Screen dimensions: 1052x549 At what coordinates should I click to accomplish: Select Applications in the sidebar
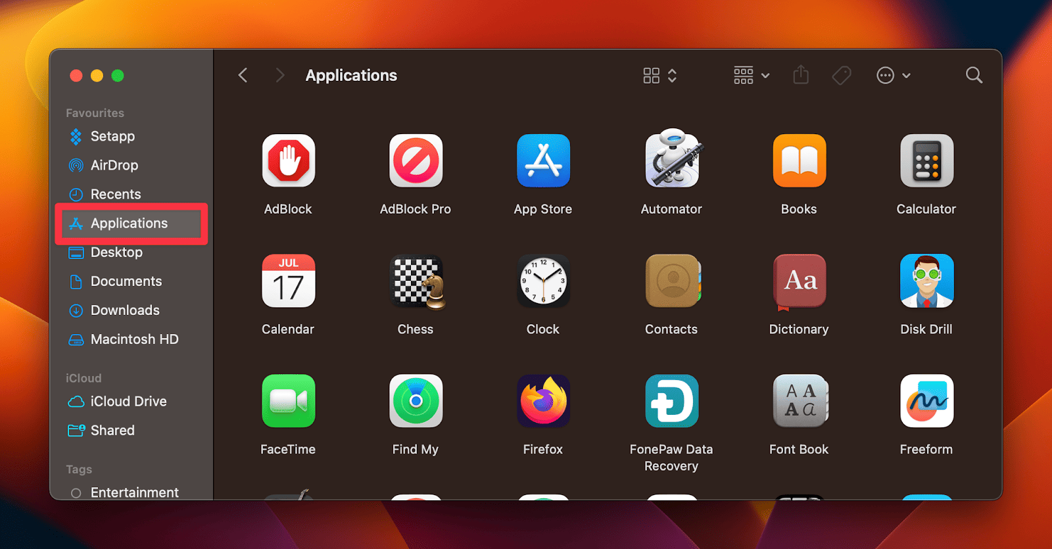(131, 224)
